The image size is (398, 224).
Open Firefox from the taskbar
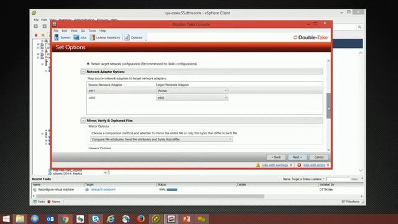141,219
